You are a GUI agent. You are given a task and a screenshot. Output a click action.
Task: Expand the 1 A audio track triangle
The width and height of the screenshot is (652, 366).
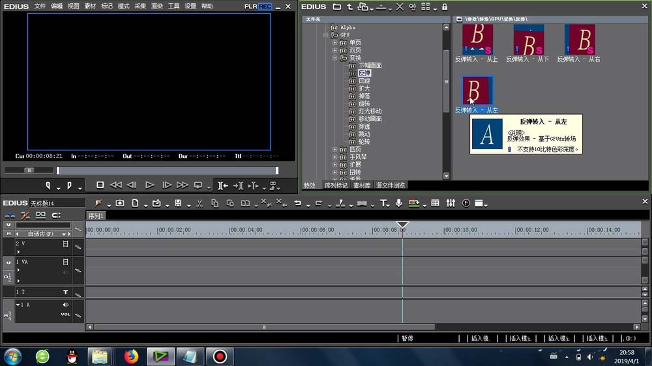(x=18, y=305)
